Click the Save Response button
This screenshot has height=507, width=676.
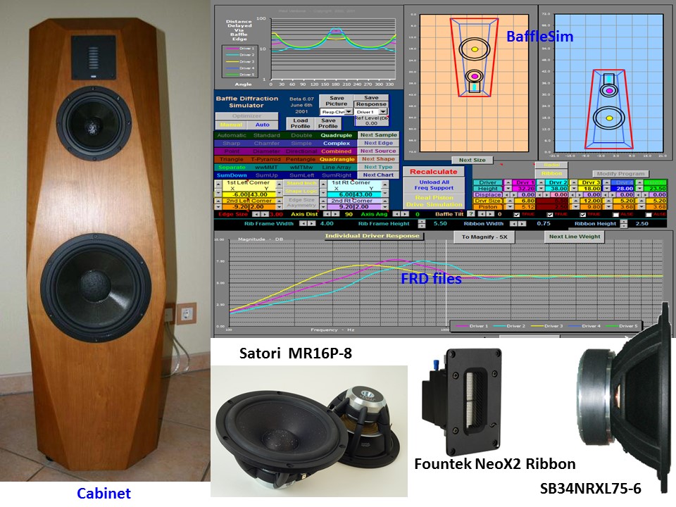click(x=371, y=101)
